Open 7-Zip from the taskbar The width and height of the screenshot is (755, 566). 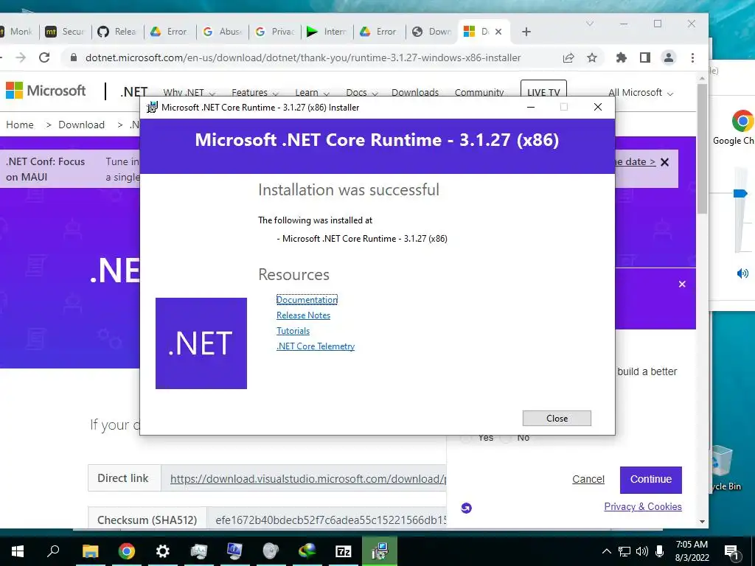(x=344, y=551)
